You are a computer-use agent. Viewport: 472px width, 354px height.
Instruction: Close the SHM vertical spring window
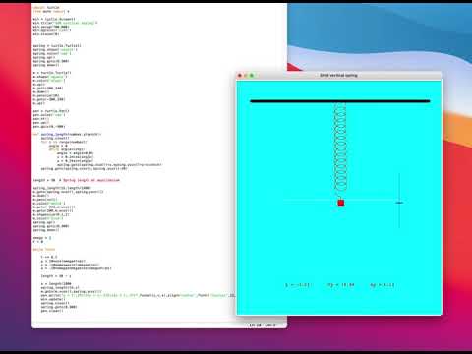tap(240, 76)
